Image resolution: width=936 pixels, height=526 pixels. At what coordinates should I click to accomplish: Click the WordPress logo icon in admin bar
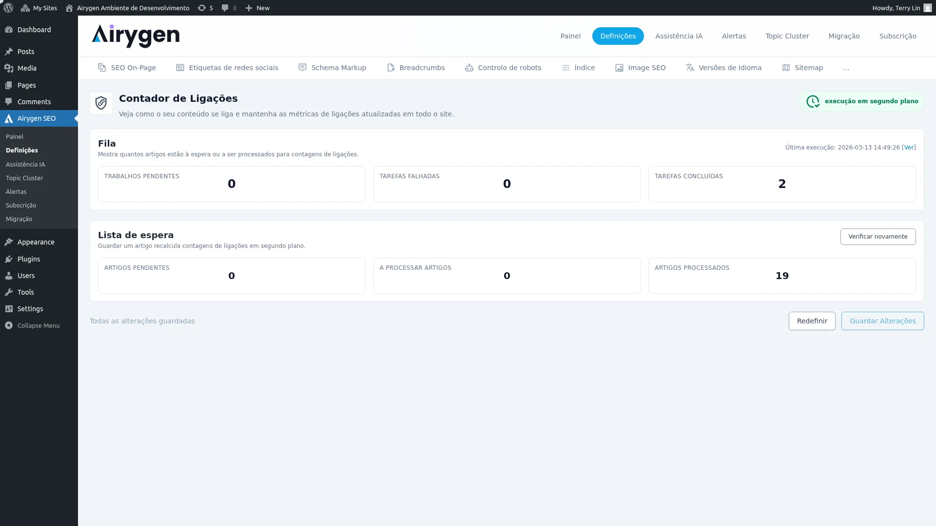pos(8,8)
